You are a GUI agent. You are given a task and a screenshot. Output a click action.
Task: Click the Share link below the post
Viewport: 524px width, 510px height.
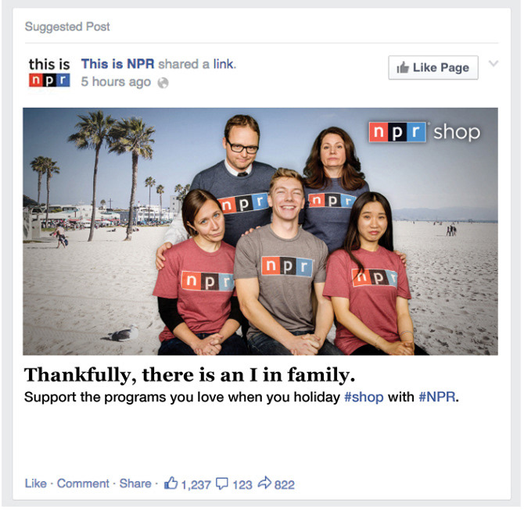[x=135, y=483]
